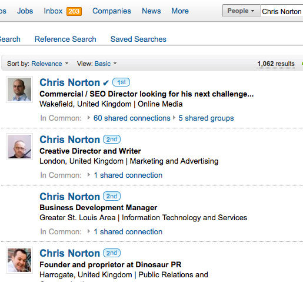Open the People search type dropdown
The width and height of the screenshot is (303, 282).
pos(241,11)
